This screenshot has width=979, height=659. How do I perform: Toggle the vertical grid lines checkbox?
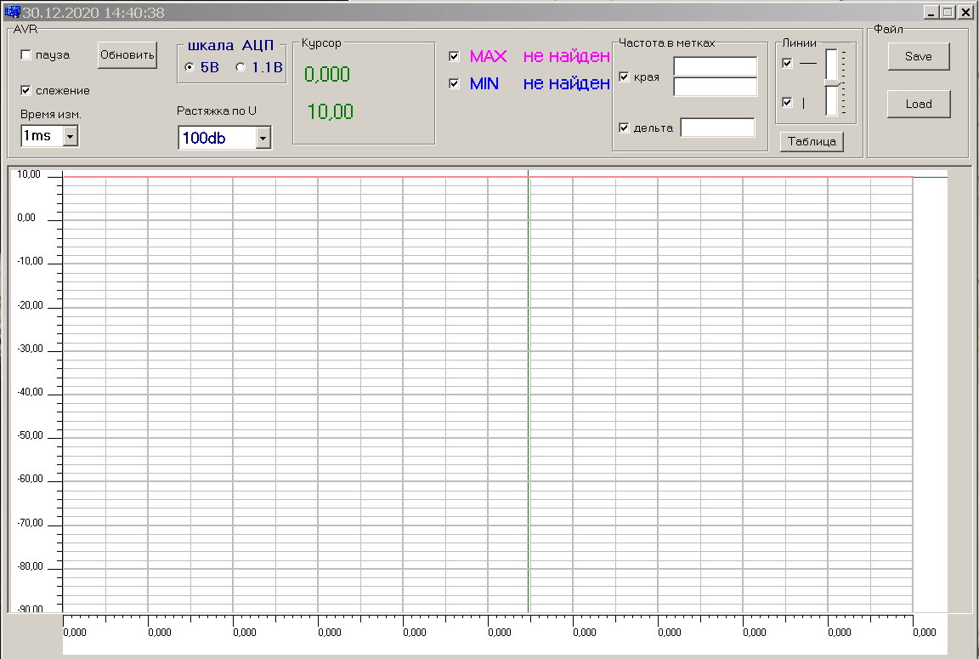(787, 102)
